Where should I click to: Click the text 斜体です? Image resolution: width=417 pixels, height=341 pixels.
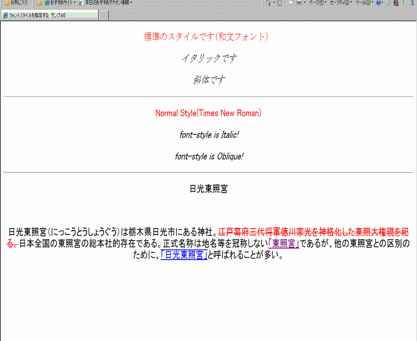tap(209, 80)
